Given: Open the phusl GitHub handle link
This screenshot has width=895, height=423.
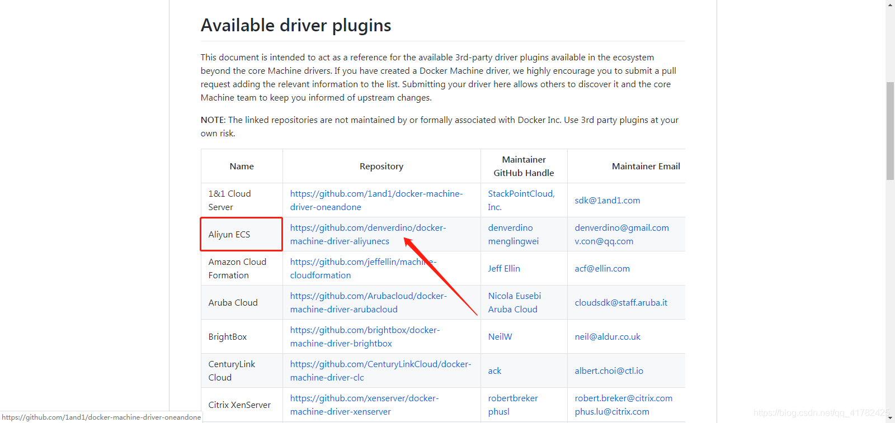Looking at the screenshot, I should [x=498, y=411].
